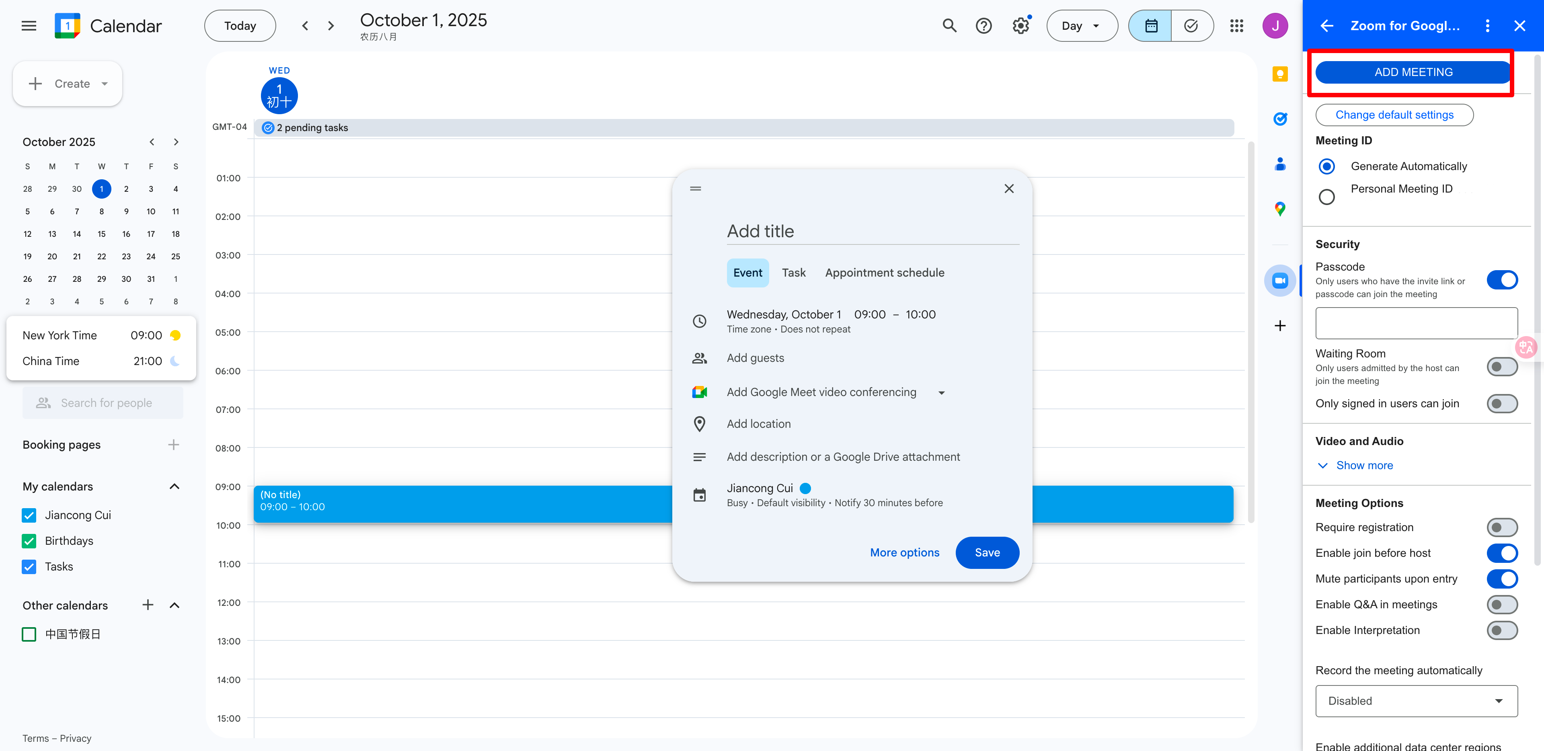The height and width of the screenshot is (751, 1544).
Task: Click the ADD MEETING button
Action: (x=1412, y=72)
